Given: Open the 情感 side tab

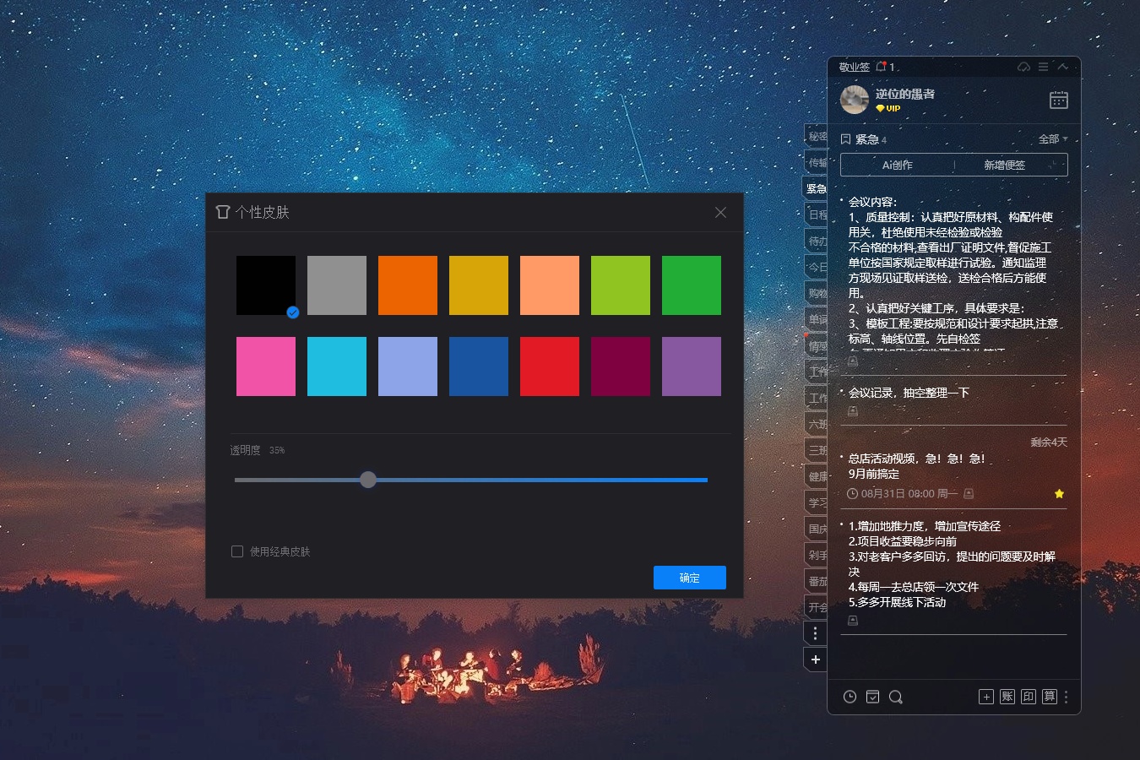Looking at the screenshot, I should (816, 345).
